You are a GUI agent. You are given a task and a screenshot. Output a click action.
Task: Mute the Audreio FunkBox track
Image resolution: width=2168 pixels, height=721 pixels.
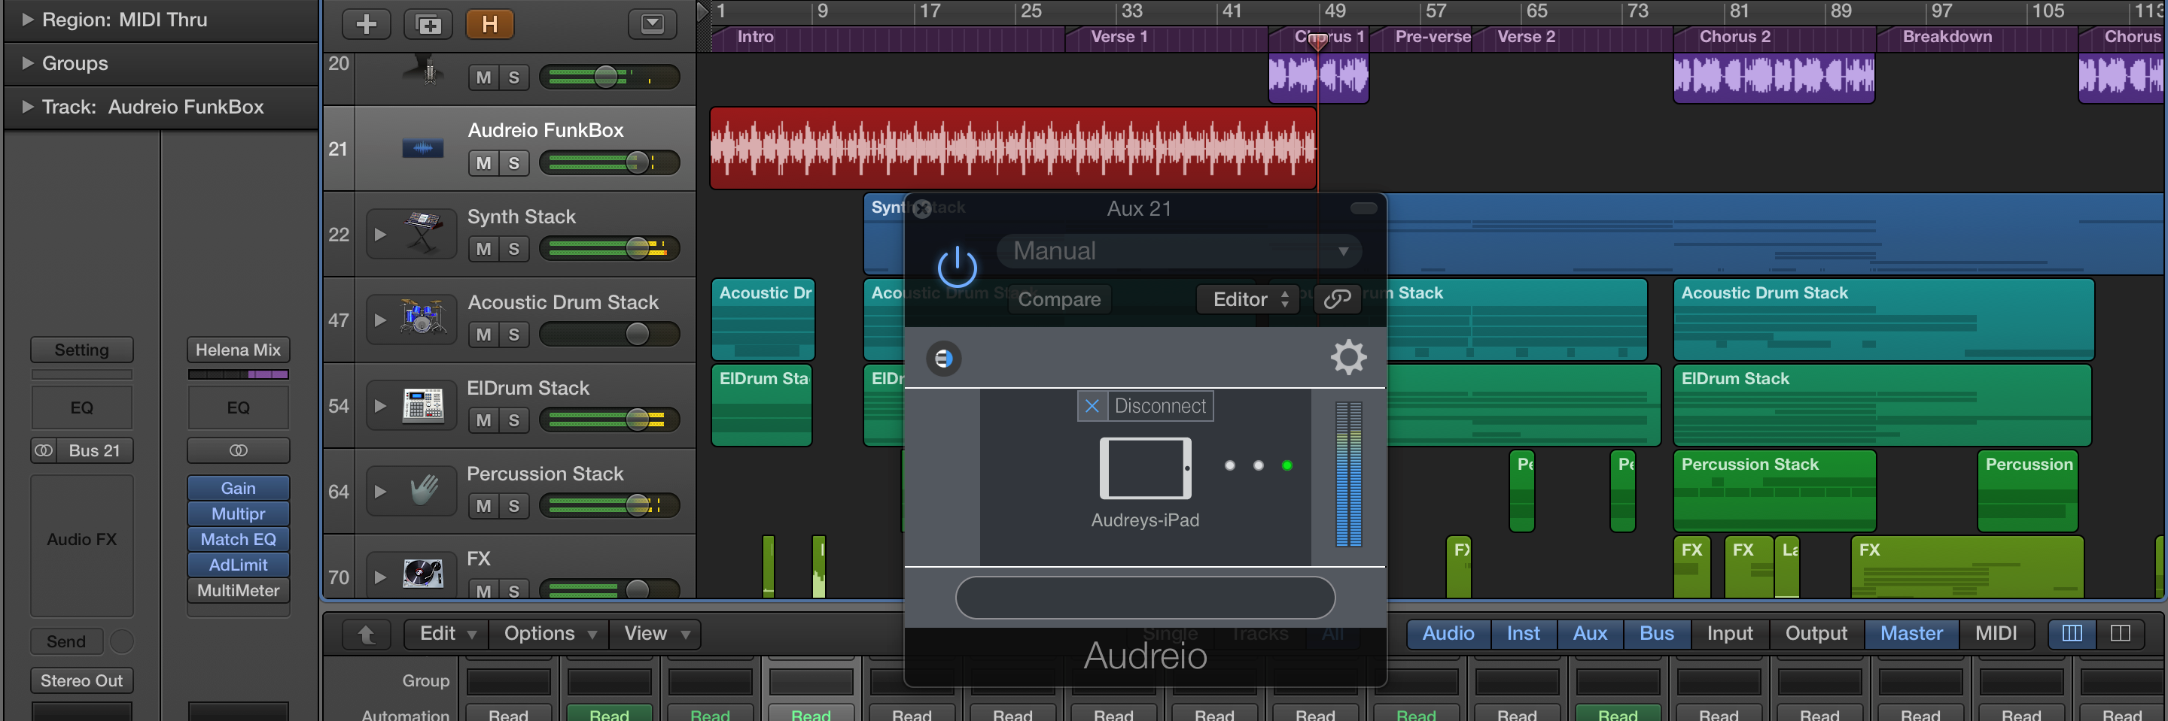[x=483, y=163]
